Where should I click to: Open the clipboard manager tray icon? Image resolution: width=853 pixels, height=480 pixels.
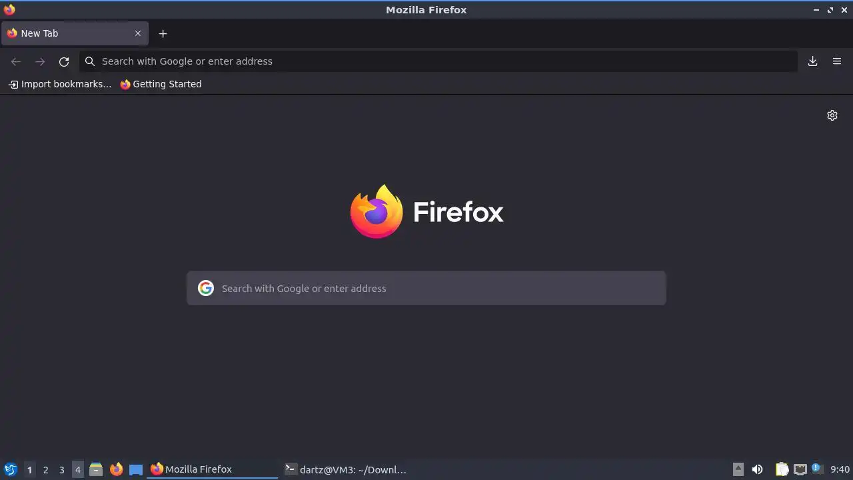[x=782, y=469]
